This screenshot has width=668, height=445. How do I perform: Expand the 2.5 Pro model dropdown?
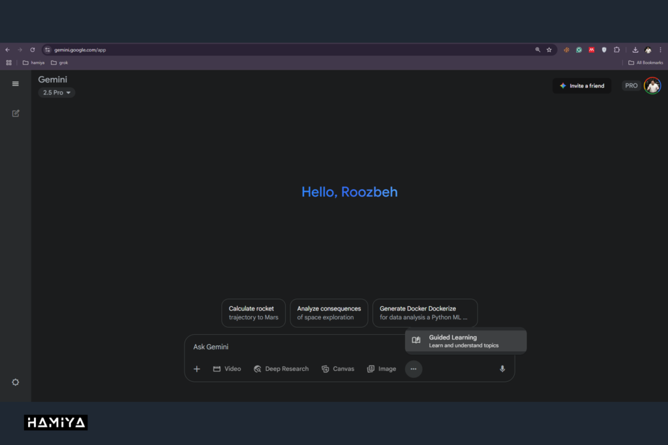[x=57, y=93]
